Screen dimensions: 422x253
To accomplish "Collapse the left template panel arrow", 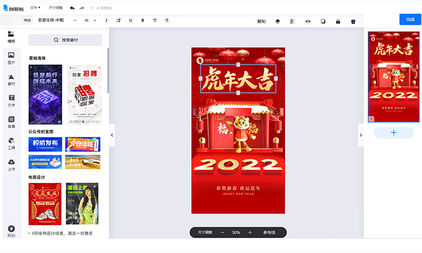I will 112,135.
